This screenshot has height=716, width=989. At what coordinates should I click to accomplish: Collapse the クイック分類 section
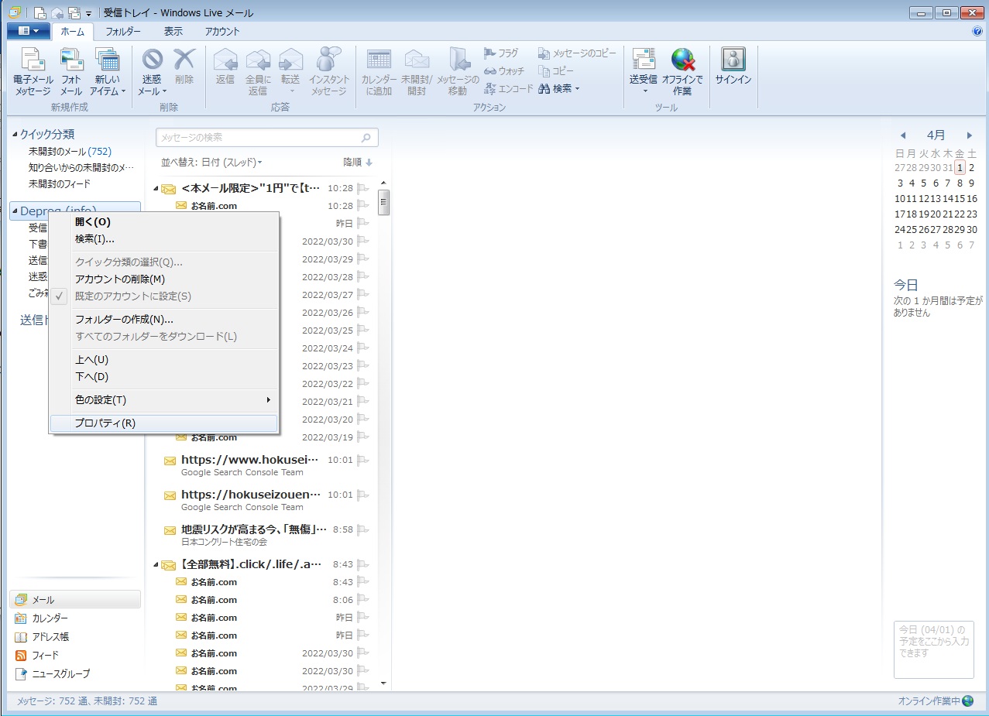pyautogui.click(x=15, y=135)
